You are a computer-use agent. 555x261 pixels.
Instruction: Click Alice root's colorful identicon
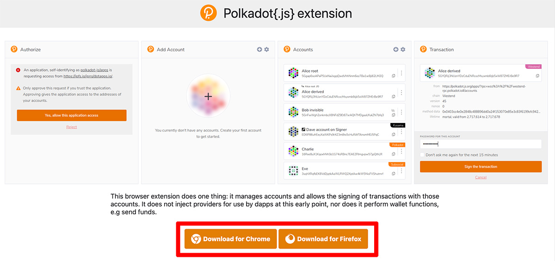point(293,73)
